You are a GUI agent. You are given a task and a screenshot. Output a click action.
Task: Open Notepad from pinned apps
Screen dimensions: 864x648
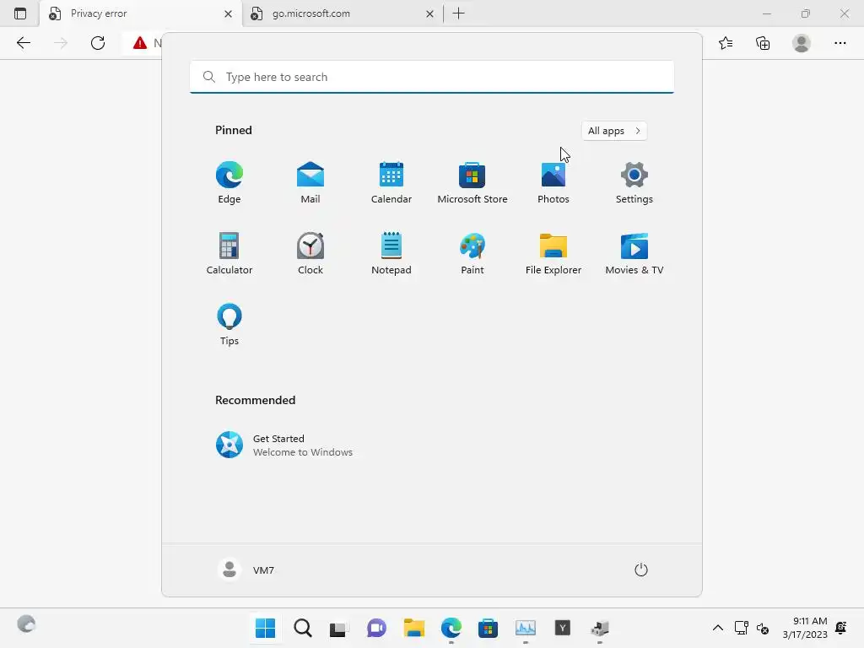point(391,253)
